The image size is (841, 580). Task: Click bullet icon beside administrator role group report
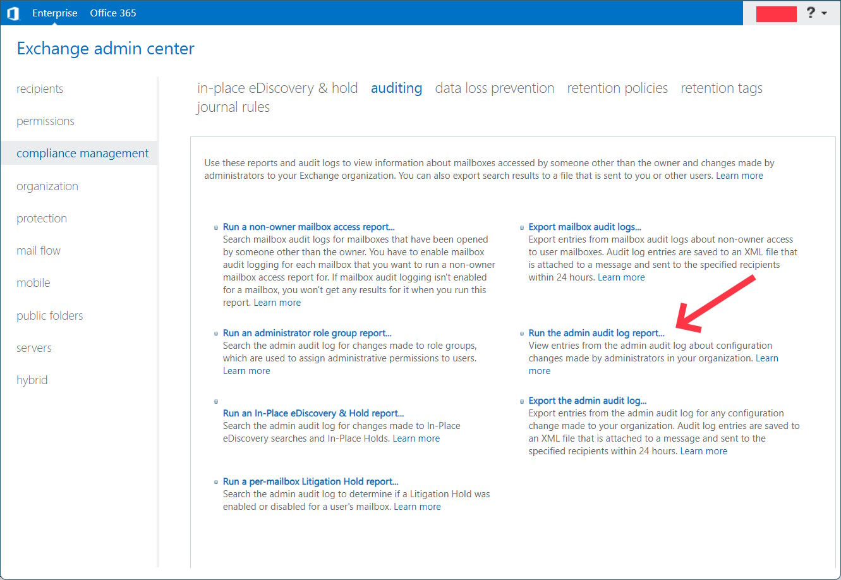216,334
